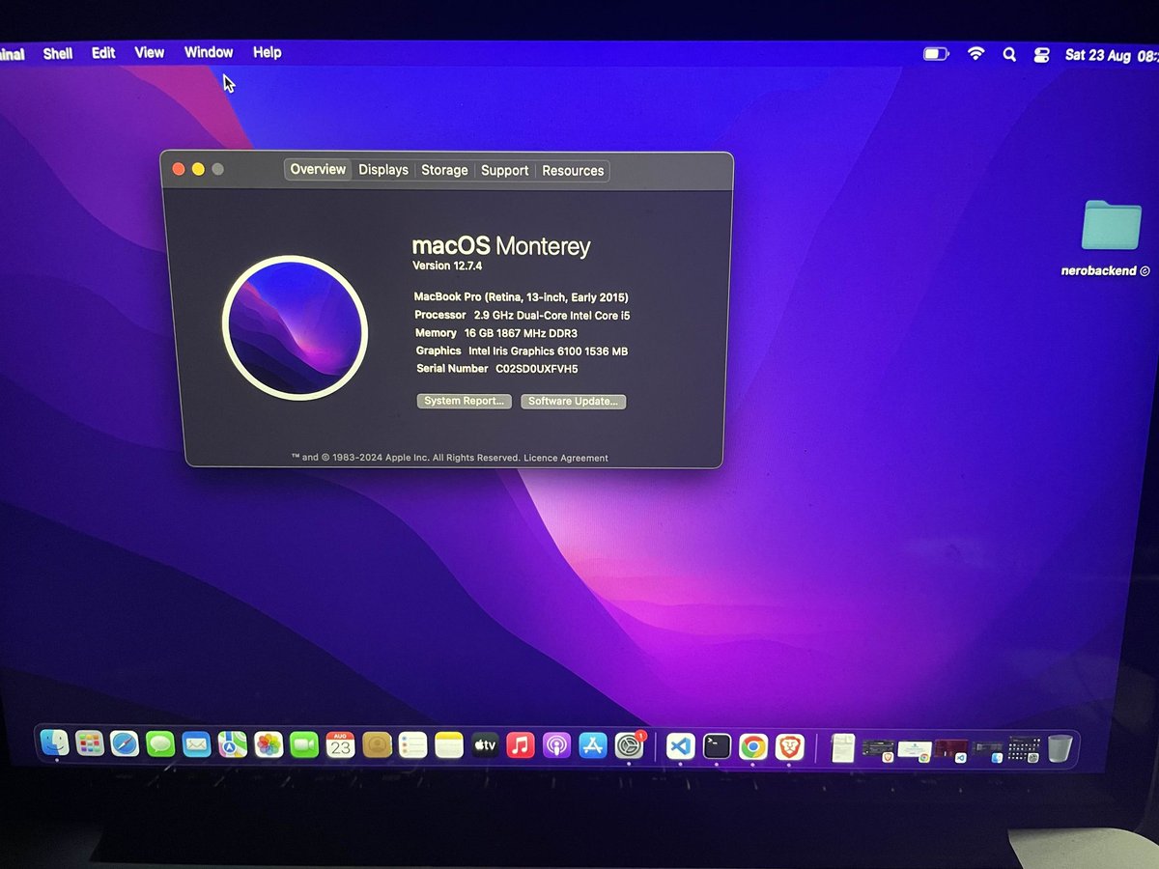Launch Apple TV from the Dock

coord(485,744)
